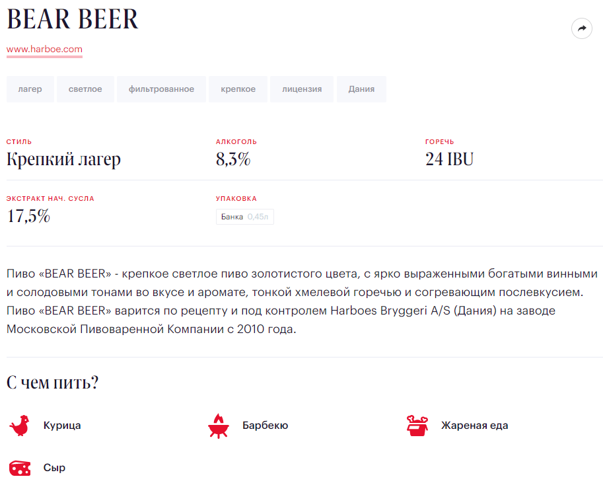Click the 24 IBU bitterness value
The height and width of the screenshot is (491, 603).
(x=449, y=159)
